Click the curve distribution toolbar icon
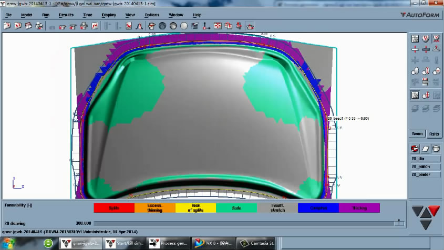Screen dimensions: 444x250 [139, 26]
